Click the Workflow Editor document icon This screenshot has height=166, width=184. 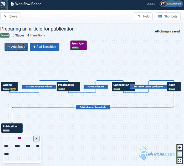tap(12, 4)
